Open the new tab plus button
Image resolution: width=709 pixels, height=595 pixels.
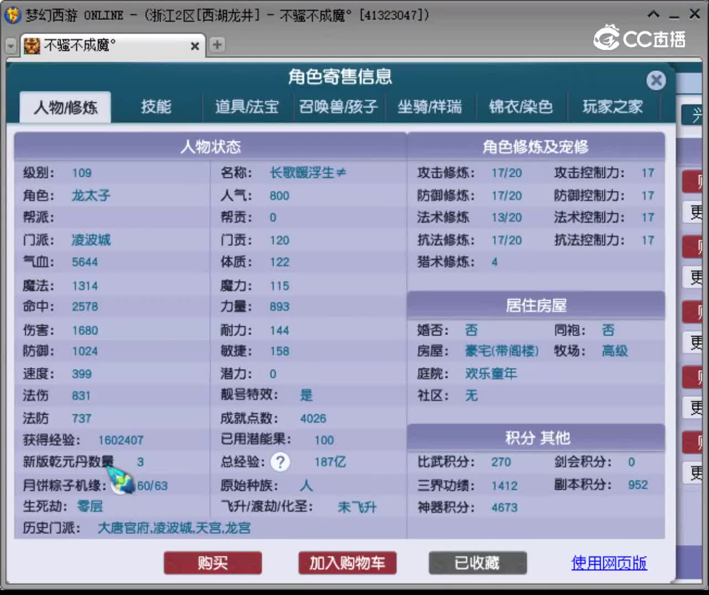(x=217, y=45)
